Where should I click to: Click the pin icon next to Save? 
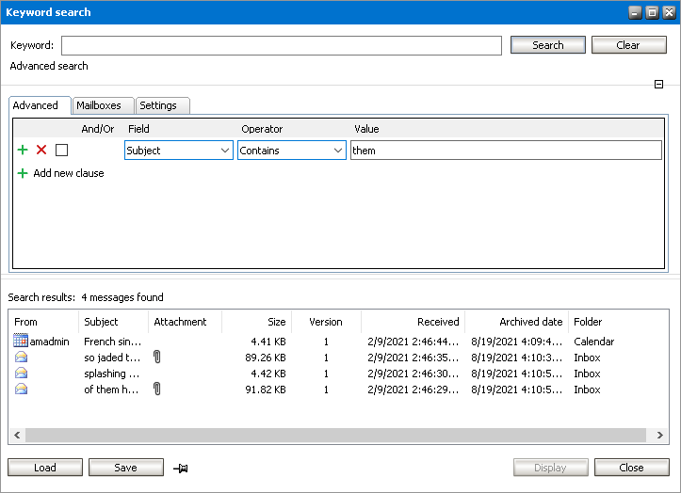pyautogui.click(x=181, y=468)
